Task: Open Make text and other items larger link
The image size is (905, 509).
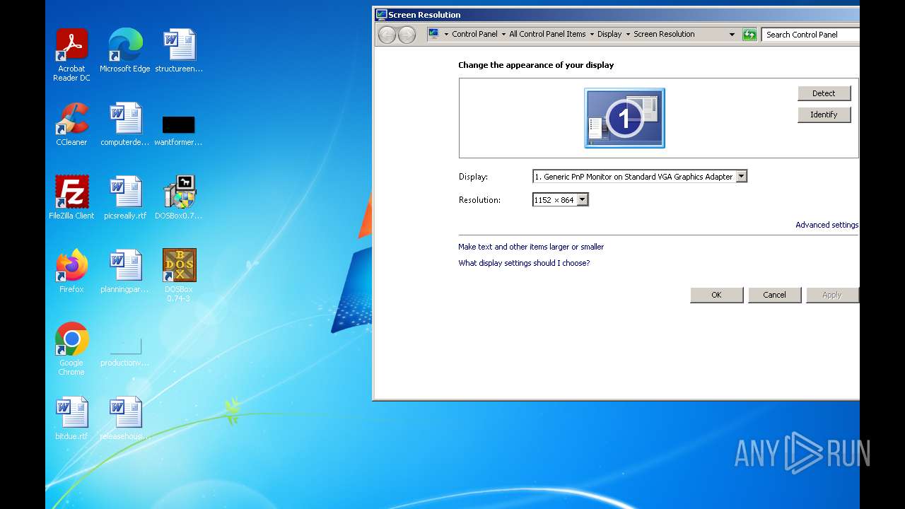Action: pos(531,247)
